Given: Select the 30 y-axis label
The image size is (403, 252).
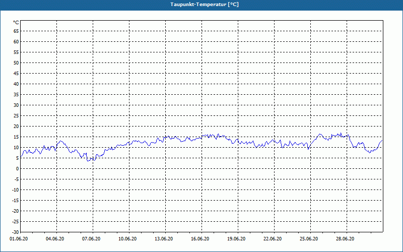Looking at the screenshot, I should coord(16,105).
